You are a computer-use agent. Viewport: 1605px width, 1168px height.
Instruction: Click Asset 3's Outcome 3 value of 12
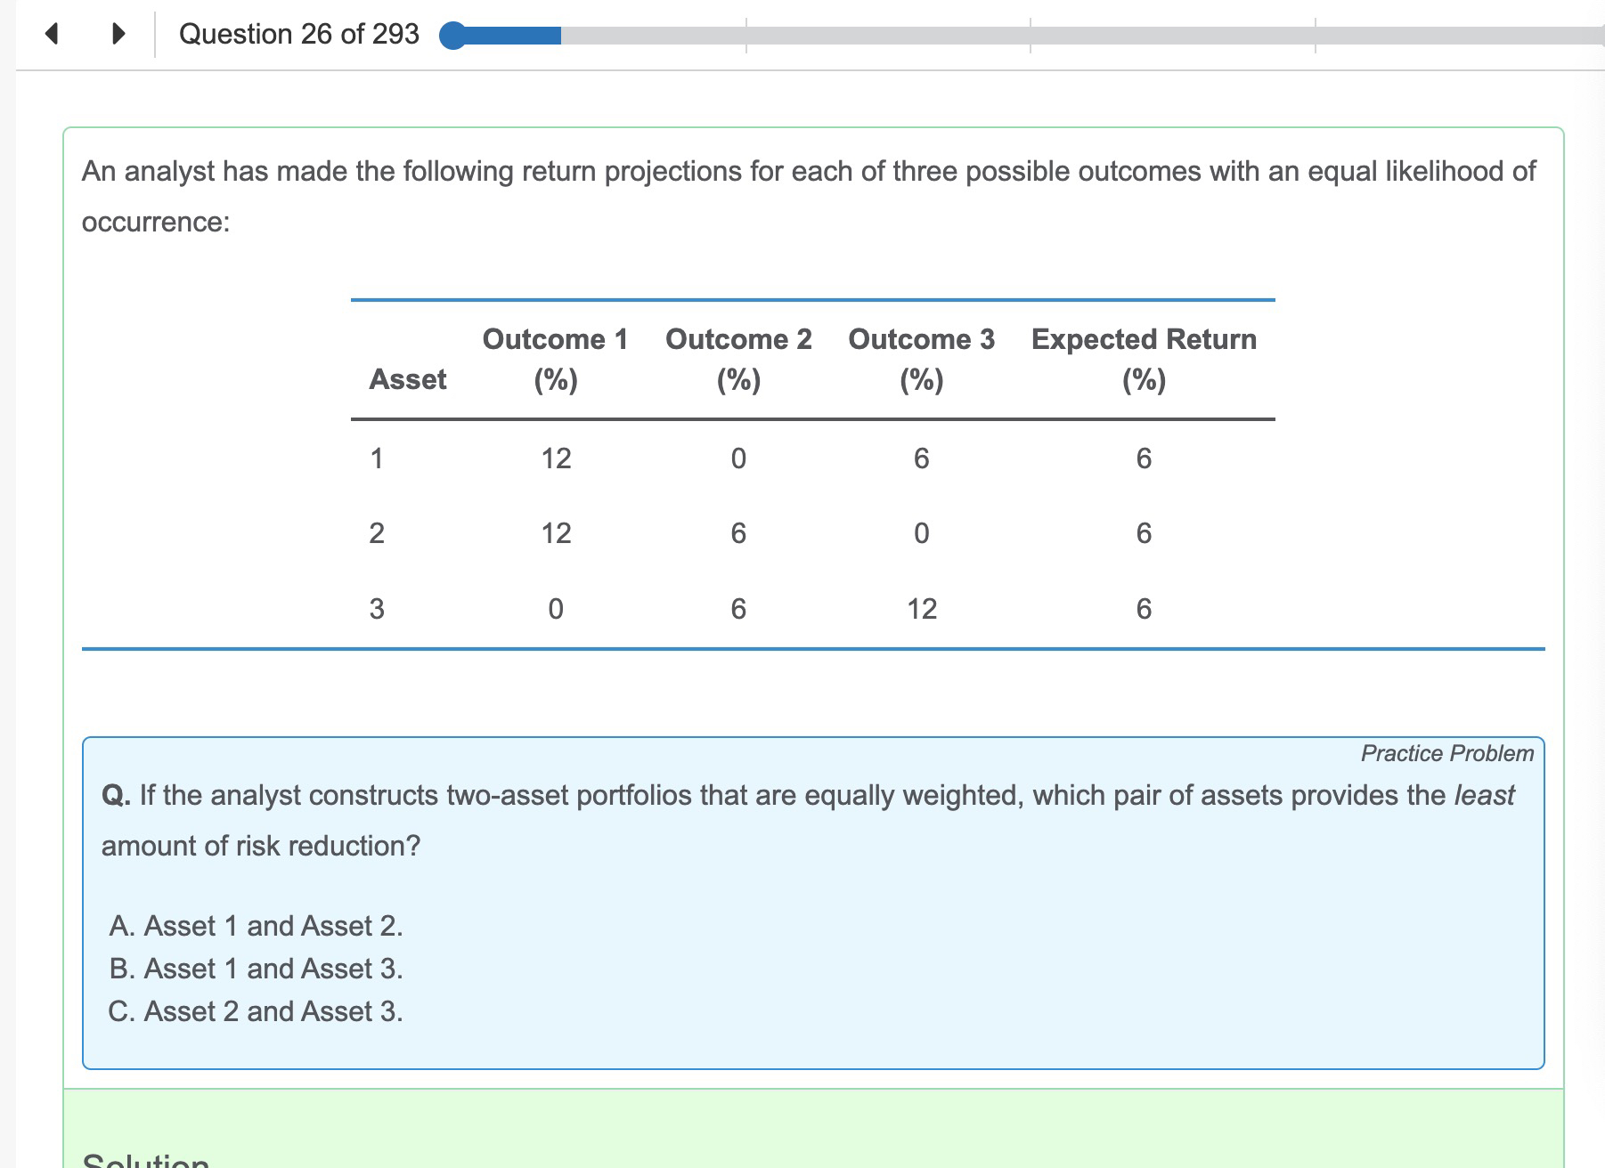[922, 609]
